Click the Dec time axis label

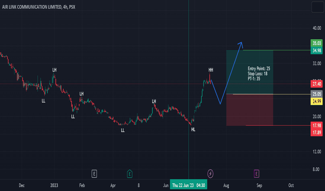tap(22, 185)
